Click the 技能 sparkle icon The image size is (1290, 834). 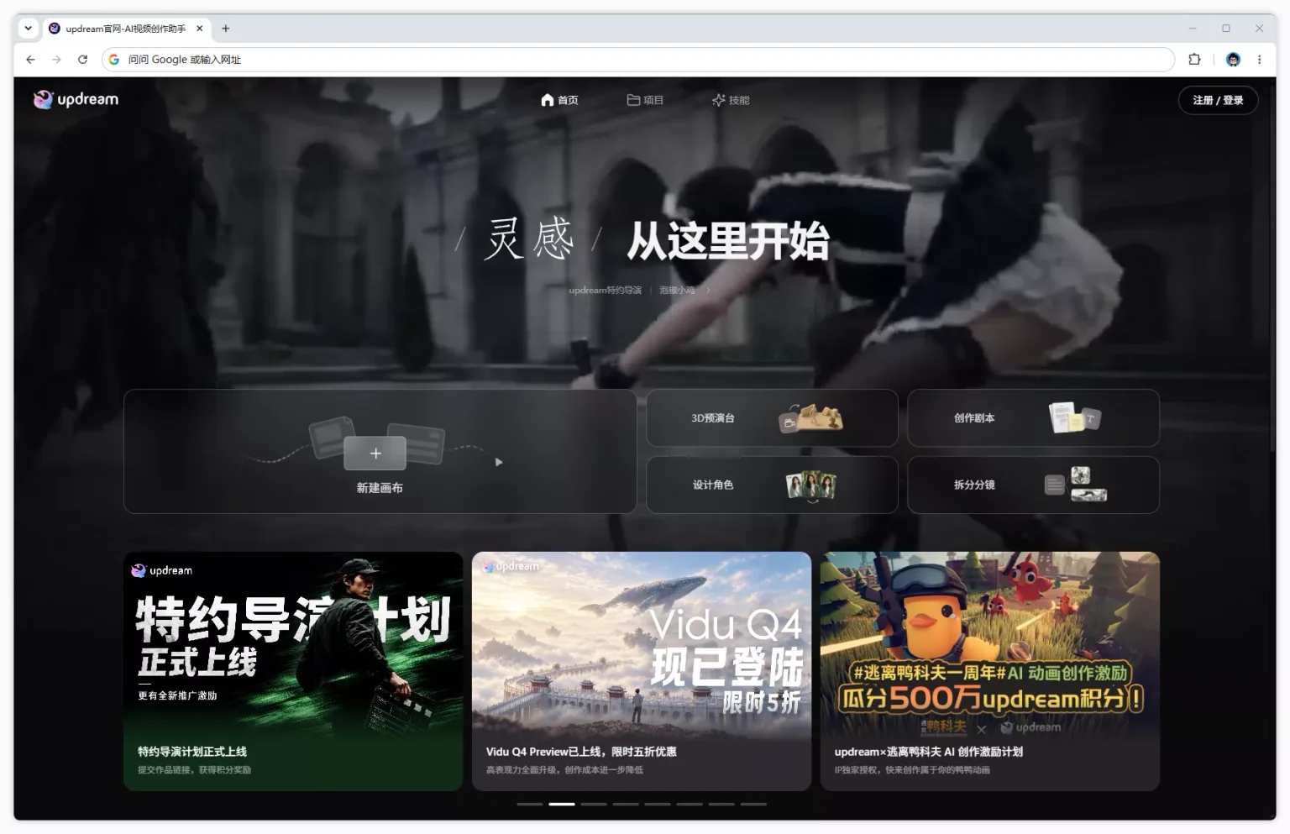[719, 100]
